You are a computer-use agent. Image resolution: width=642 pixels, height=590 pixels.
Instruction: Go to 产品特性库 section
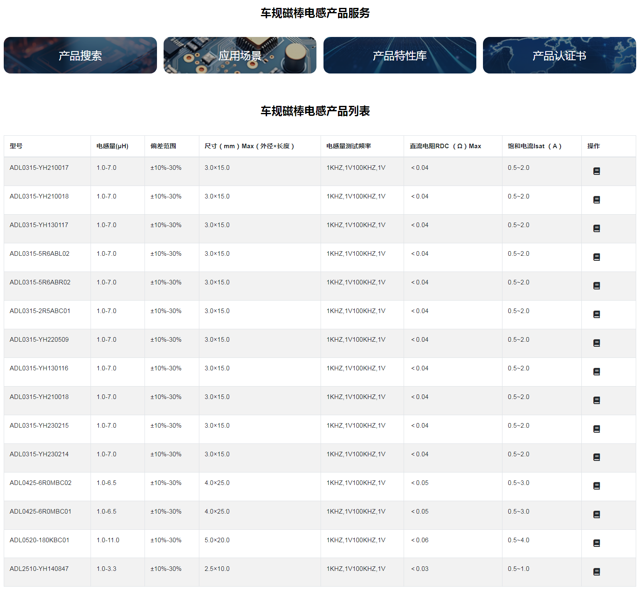(x=399, y=55)
